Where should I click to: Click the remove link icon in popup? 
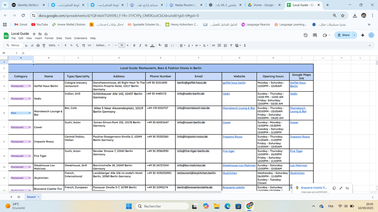[x=347, y=188]
